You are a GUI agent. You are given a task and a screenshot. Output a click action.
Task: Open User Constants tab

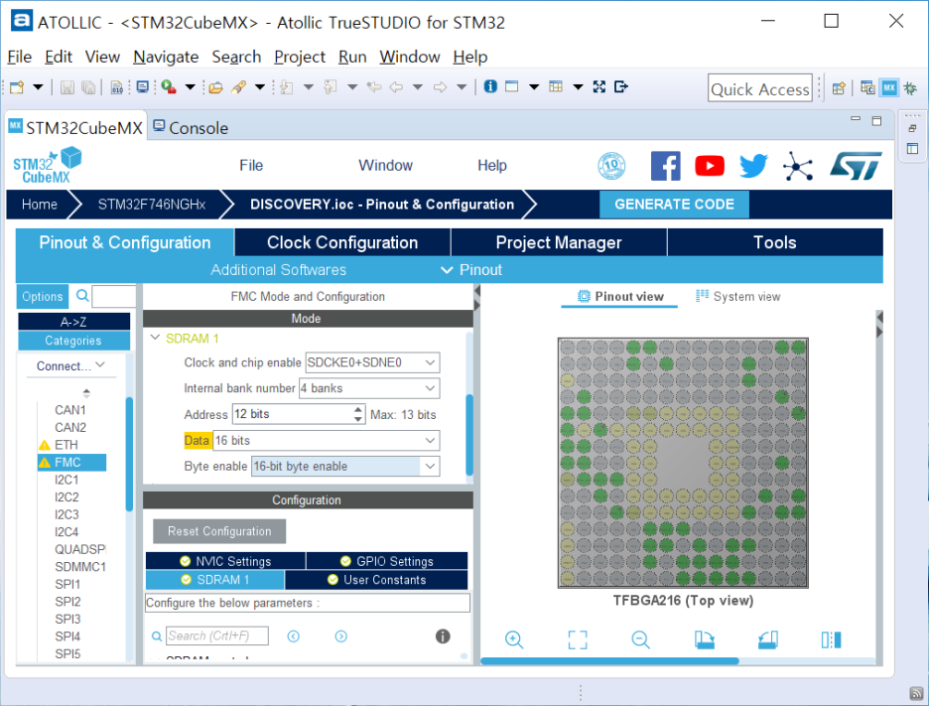(x=376, y=580)
